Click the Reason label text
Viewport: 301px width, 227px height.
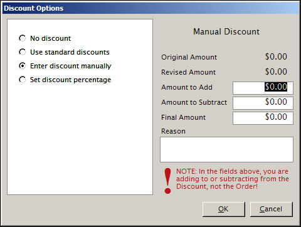(173, 131)
